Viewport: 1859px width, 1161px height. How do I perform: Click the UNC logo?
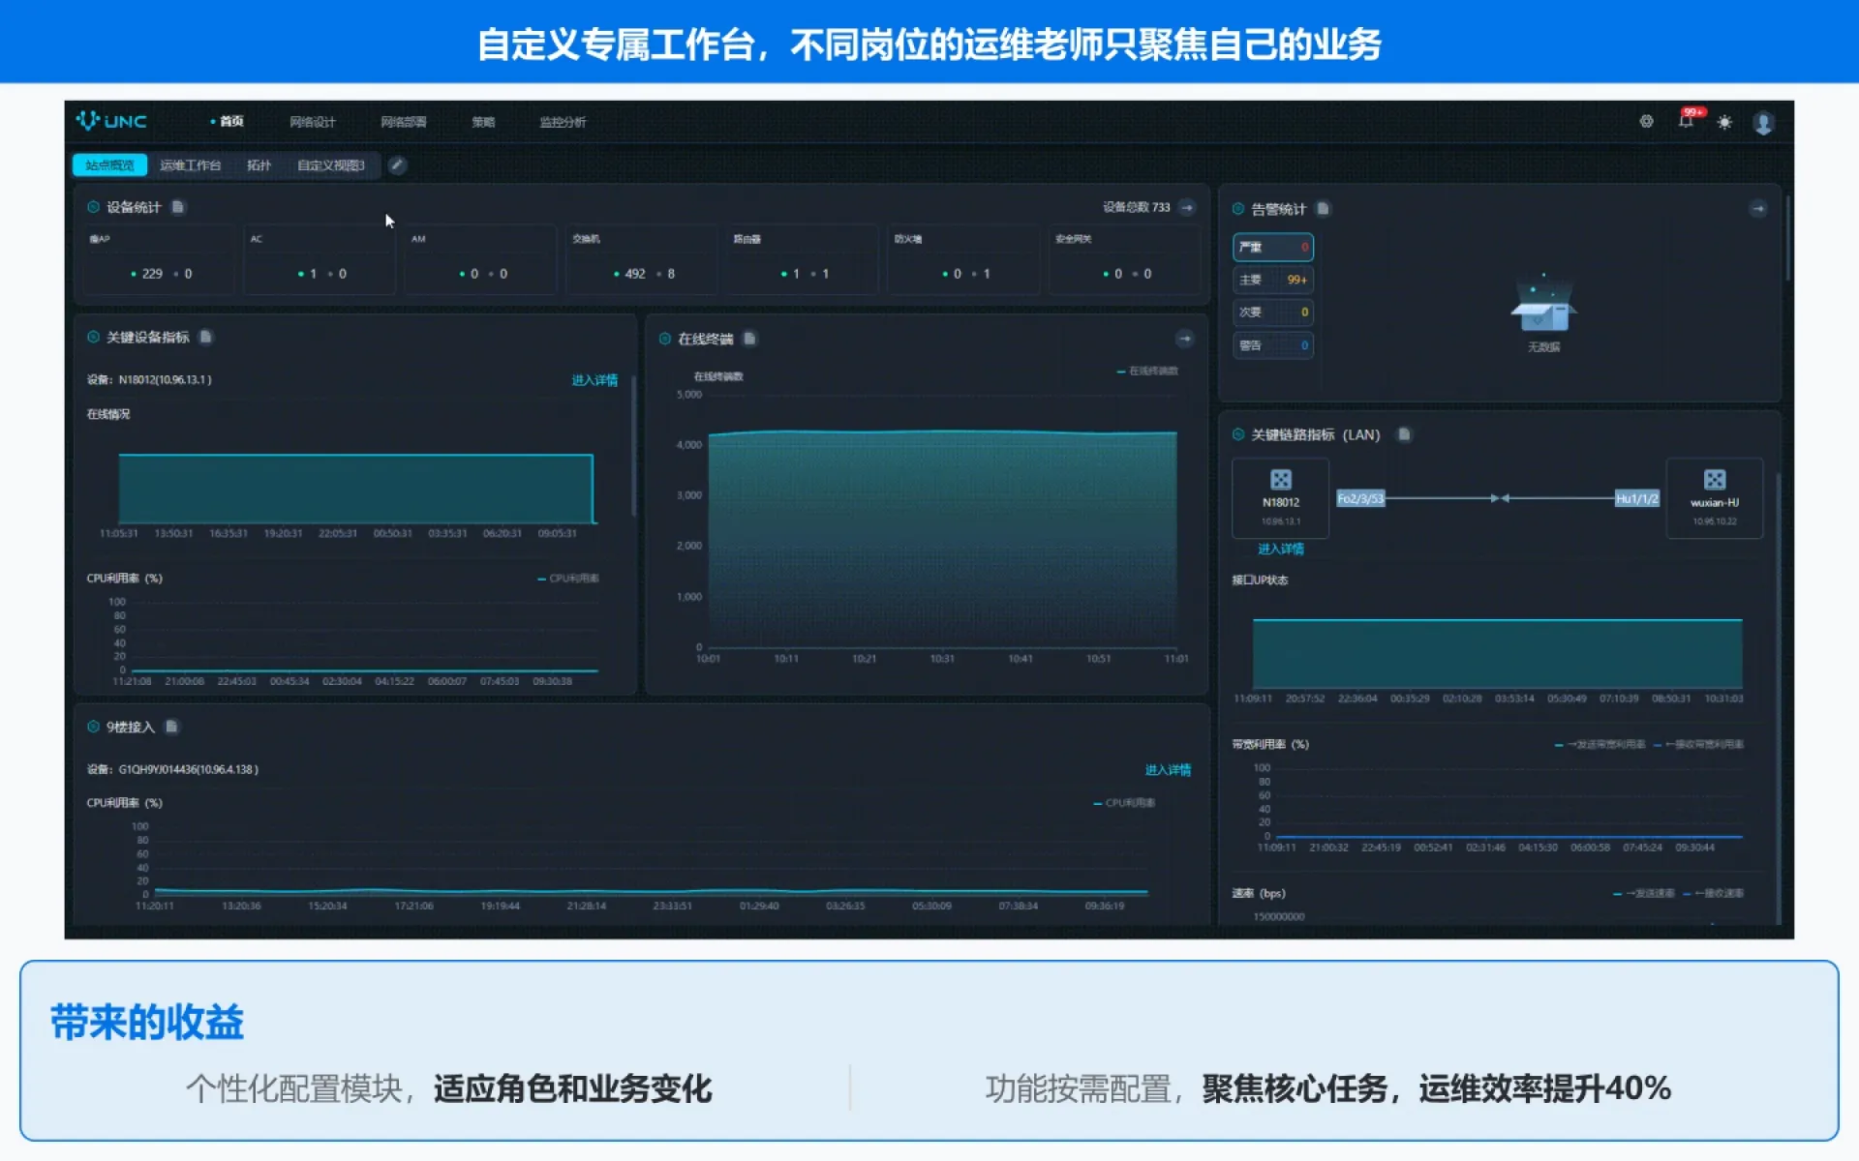111,121
